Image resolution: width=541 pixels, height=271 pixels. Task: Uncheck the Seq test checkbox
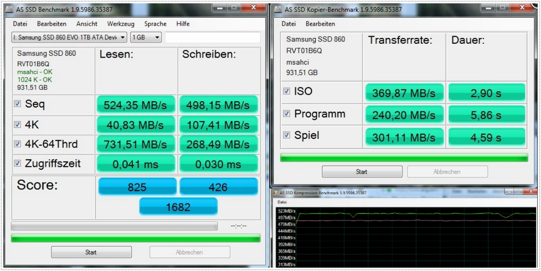point(17,104)
